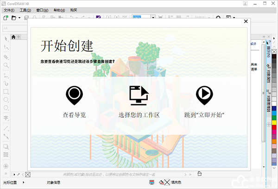Add a new document tab with plus
Screen dimensions: 278x189
pyautogui.click(x=19, y=37)
